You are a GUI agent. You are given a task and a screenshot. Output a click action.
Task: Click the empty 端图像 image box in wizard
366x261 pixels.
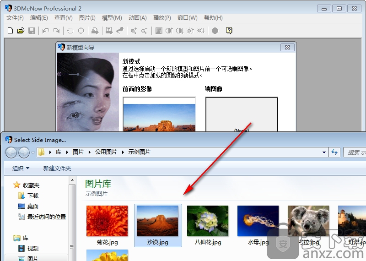click(242, 114)
